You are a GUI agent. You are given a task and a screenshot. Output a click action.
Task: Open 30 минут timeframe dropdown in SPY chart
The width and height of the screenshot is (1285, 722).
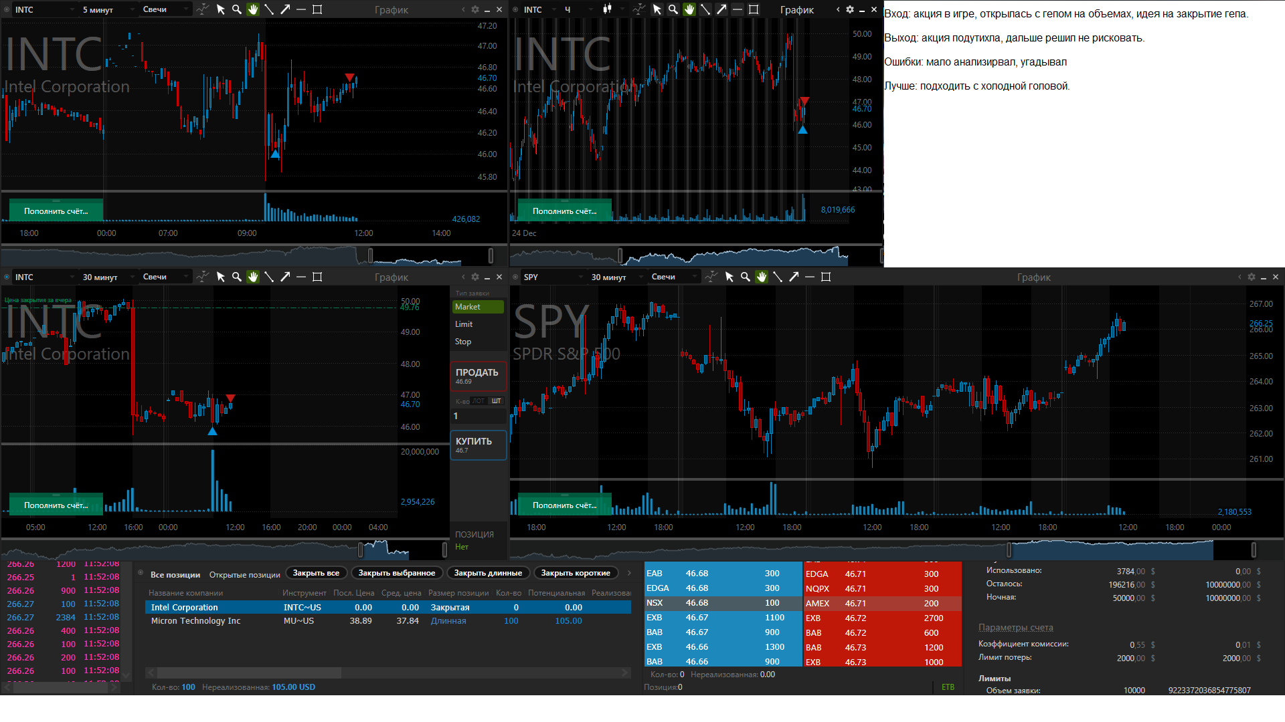tap(616, 277)
